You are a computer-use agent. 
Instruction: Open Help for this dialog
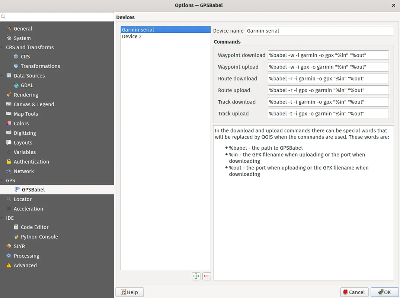coord(129,292)
